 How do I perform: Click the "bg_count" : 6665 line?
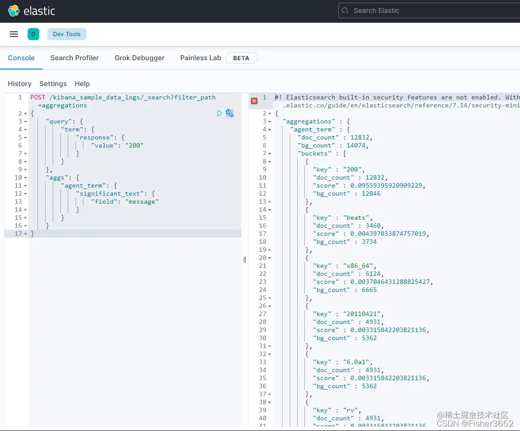pyautogui.click(x=345, y=290)
